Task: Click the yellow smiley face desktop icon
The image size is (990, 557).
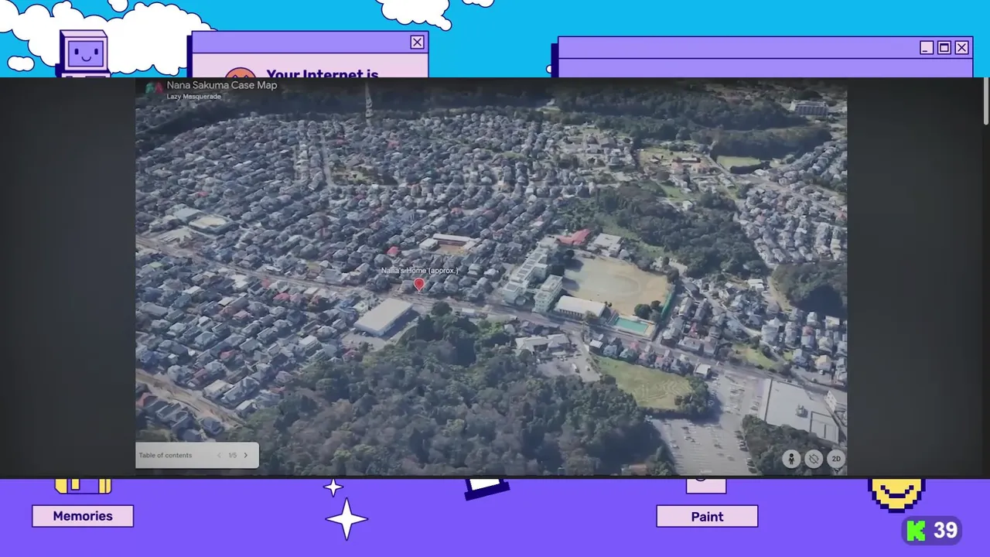Action: pyautogui.click(x=896, y=495)
